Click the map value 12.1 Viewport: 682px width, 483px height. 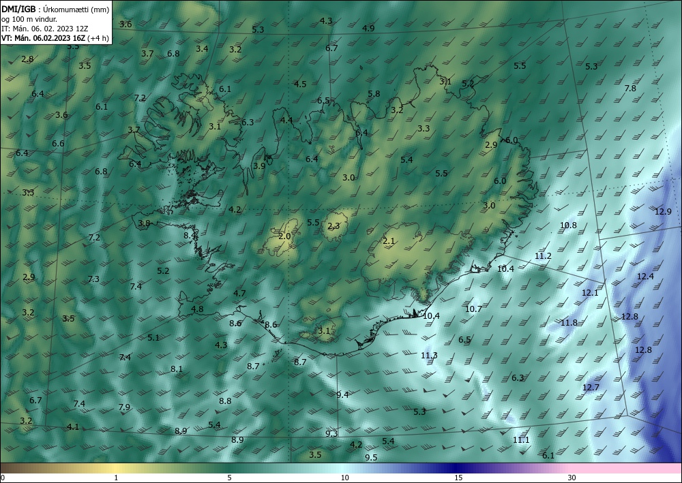tap(590, 293)
